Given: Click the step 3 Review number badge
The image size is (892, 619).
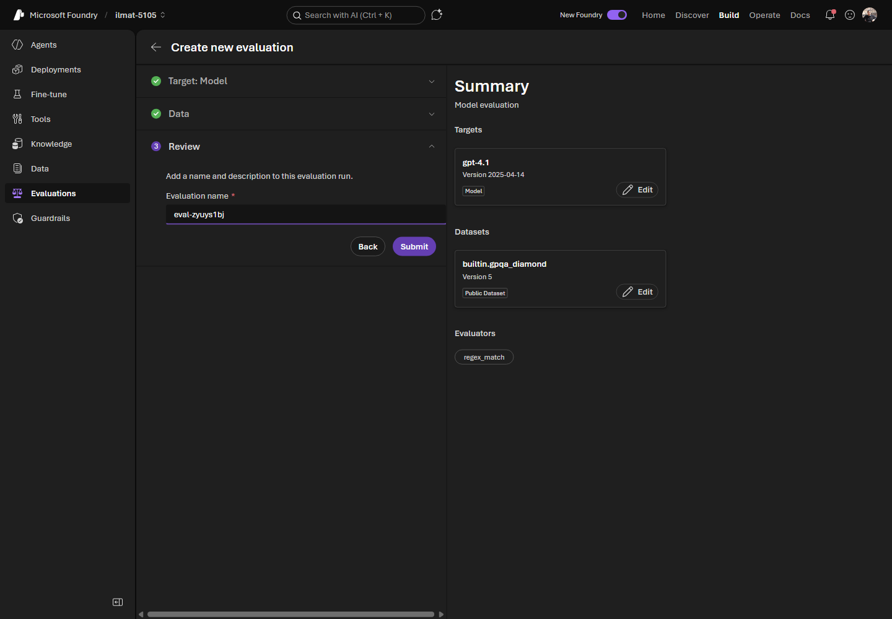Looking at the screenshot, I should coord(156,147).
